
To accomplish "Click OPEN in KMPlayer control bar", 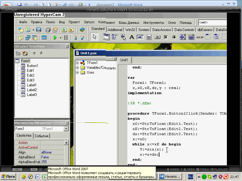I will [x=189, y=170].
